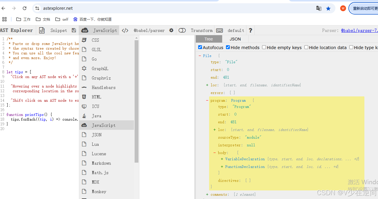Collapse the program node in the tree
This screenshot has height=199, width=378.
click(x=206, y=100)
